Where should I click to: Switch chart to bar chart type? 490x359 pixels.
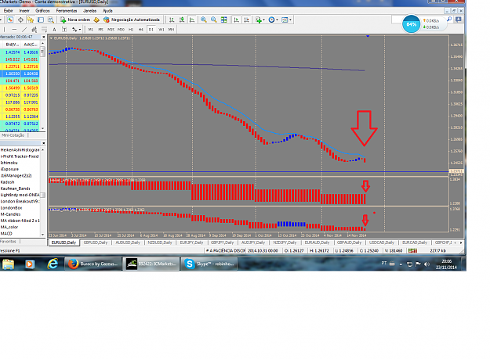click(x=172, y=20)
